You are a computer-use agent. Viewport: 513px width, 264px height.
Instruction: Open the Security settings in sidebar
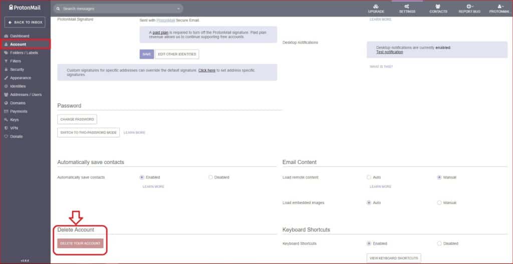point(17,69)
